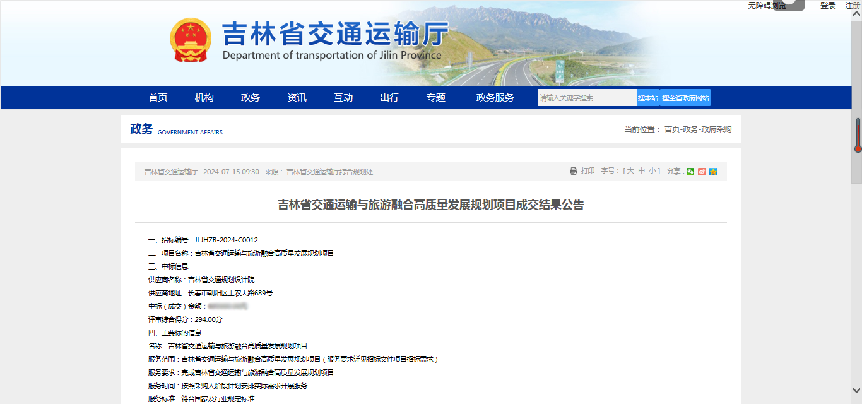The image size is (862, 404).
Task: Focus the keyword search input field
Action: point(586,98)
